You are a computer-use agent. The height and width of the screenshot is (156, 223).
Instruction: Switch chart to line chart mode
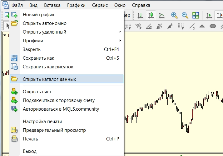pyautogui.click(x=161, y=15)
